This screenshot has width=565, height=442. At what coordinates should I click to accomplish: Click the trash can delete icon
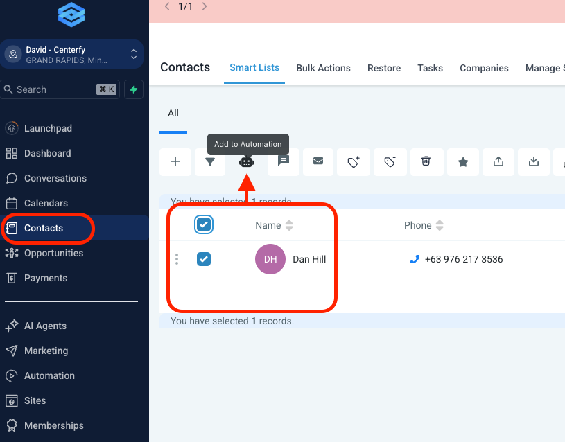(x=426, y=161)
